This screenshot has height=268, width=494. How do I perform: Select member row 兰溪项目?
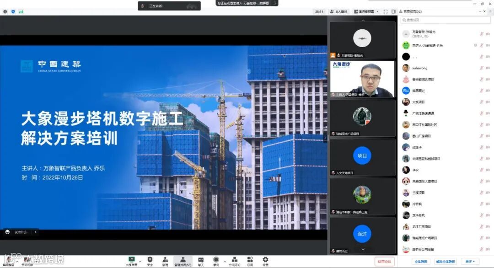[x=446, y=193]
